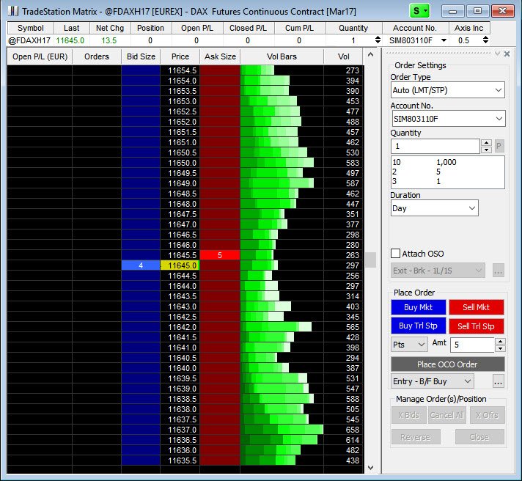Adjust the Axis Inc stepper
522x481 pixels.
485,40
